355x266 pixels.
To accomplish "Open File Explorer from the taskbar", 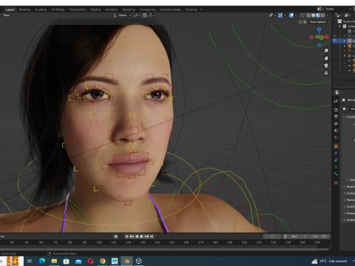I will [54, 261].
